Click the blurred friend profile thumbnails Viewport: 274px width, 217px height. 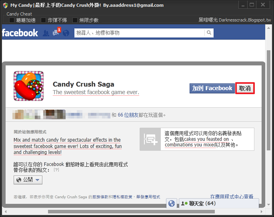pyautogui.click(x=39, y=115)
